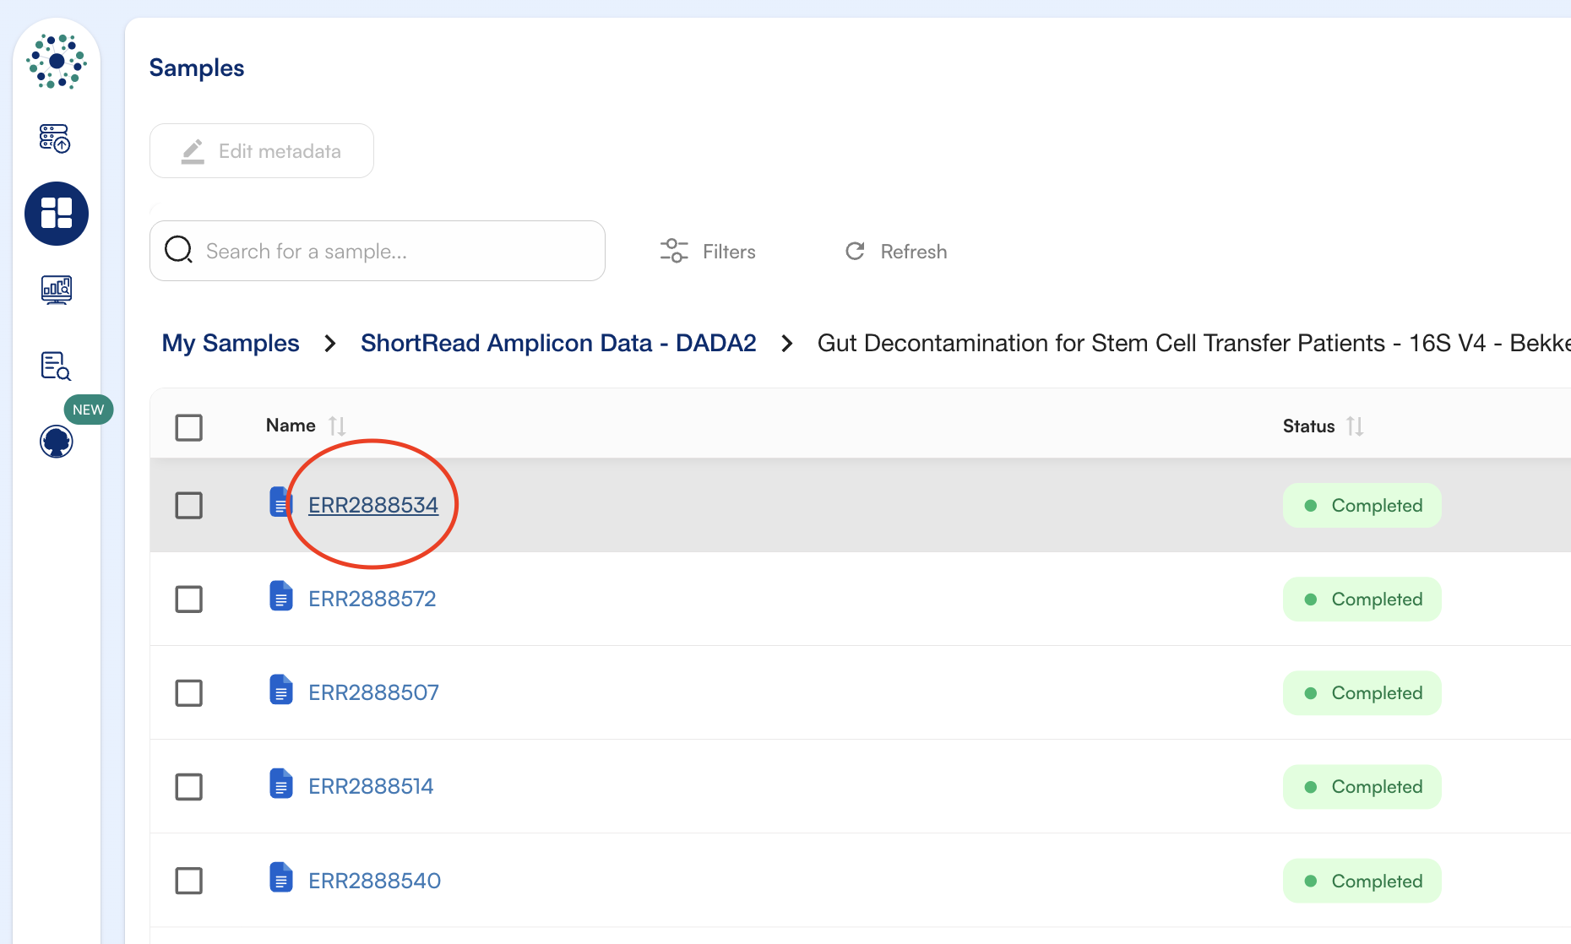Click the file icon beside ERR2888572
This screenshot has height=944, width=1571.
(280, 596)
